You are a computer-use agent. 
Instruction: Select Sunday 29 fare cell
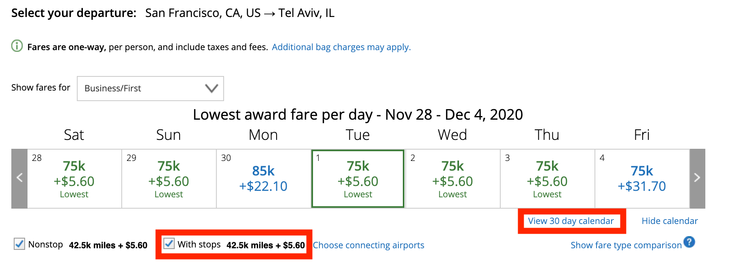click(169, 179)
